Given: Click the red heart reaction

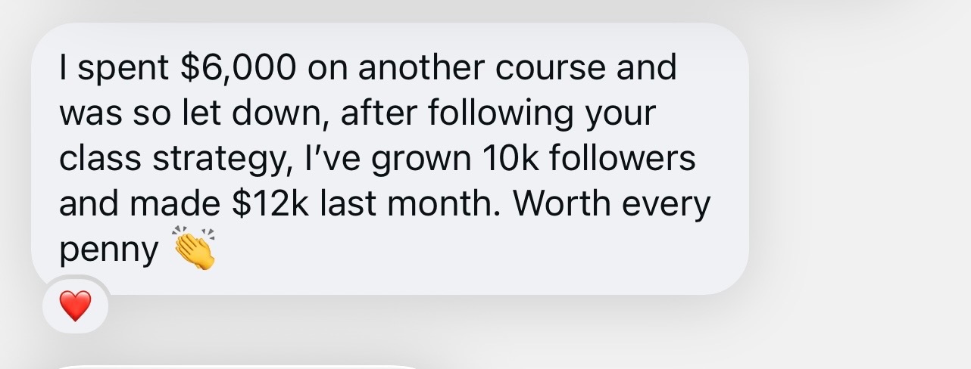Looking at the screenshot, I should click(75, 306).
